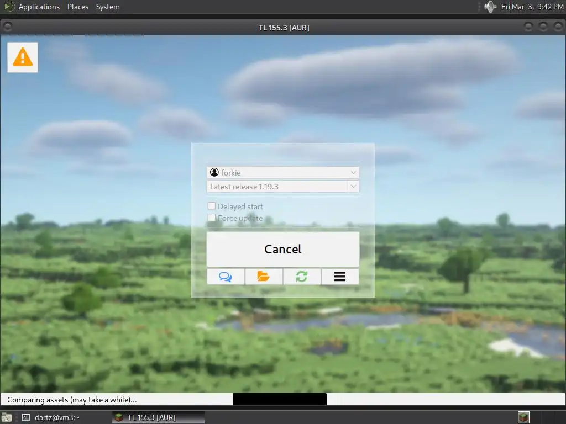566x424 pixels.
Task: Open the Latest release 1.19.3 version dropdown arrow
Action: pyautogui.click(x=353, y=187)
